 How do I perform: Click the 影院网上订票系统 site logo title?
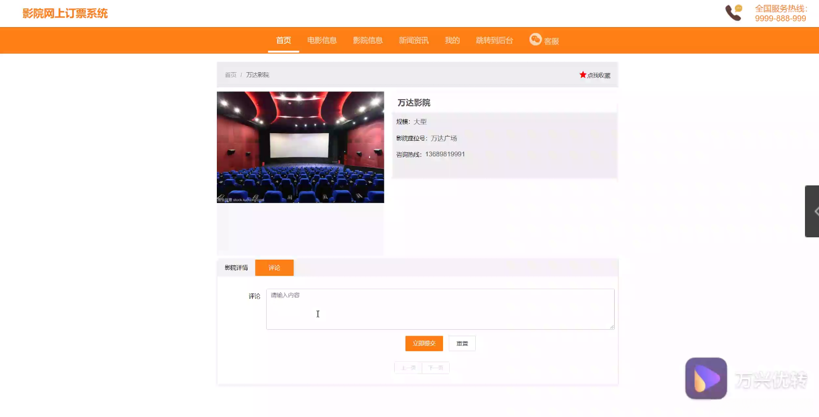pos(65,14)
